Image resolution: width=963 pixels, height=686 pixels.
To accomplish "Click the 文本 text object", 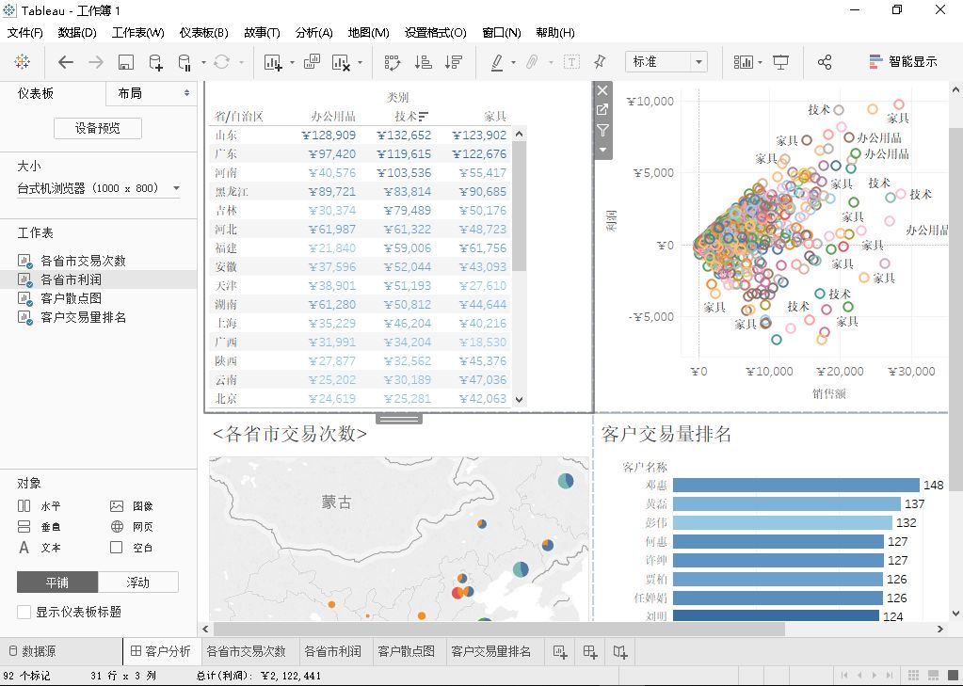I will click(x=40, y=548).
